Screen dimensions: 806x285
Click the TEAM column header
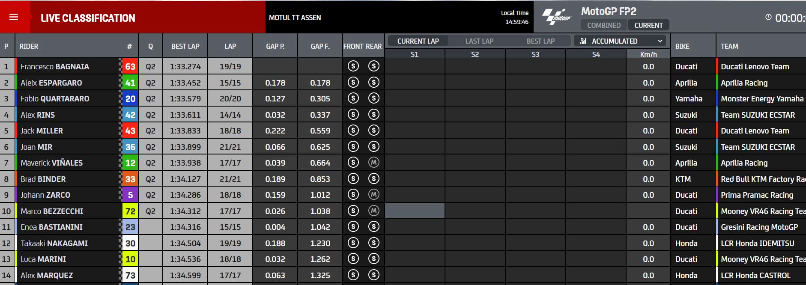point(729,46)
